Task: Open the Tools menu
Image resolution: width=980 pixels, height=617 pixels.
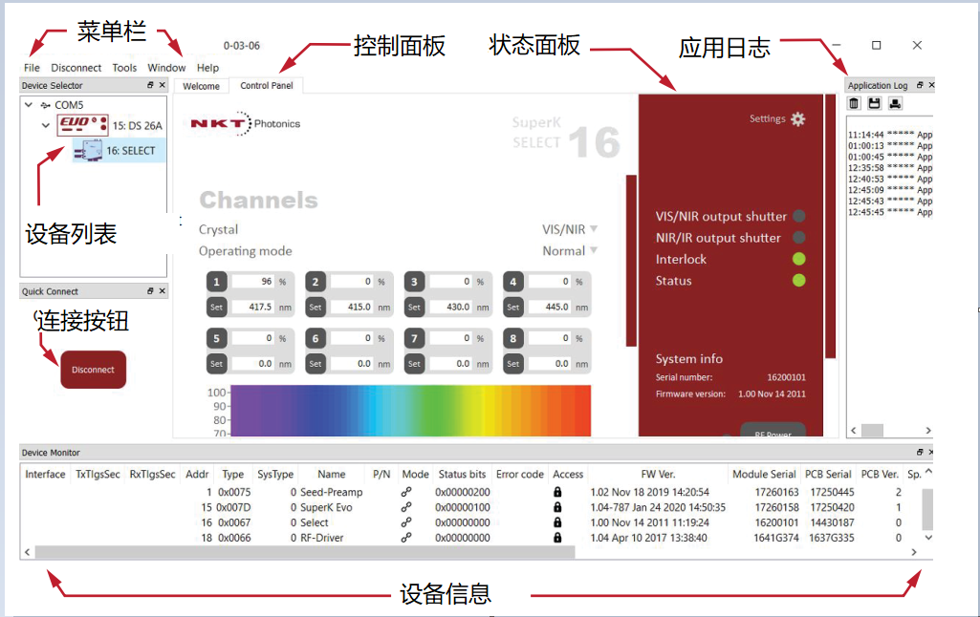Action: (x=124, y=68)
